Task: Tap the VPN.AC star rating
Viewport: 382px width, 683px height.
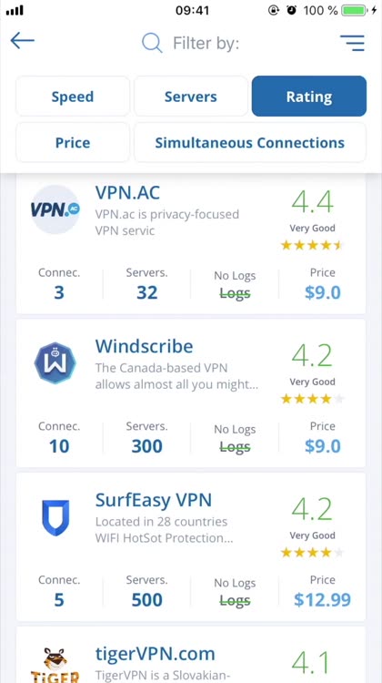Action: pos(312,245)
